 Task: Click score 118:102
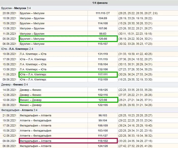click(103, 141)
